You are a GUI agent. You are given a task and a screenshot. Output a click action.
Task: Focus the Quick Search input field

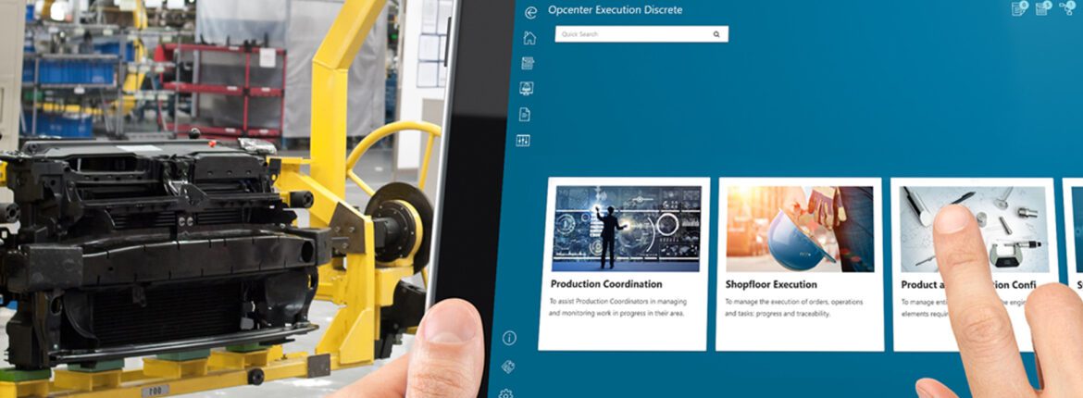coord(641,34)
